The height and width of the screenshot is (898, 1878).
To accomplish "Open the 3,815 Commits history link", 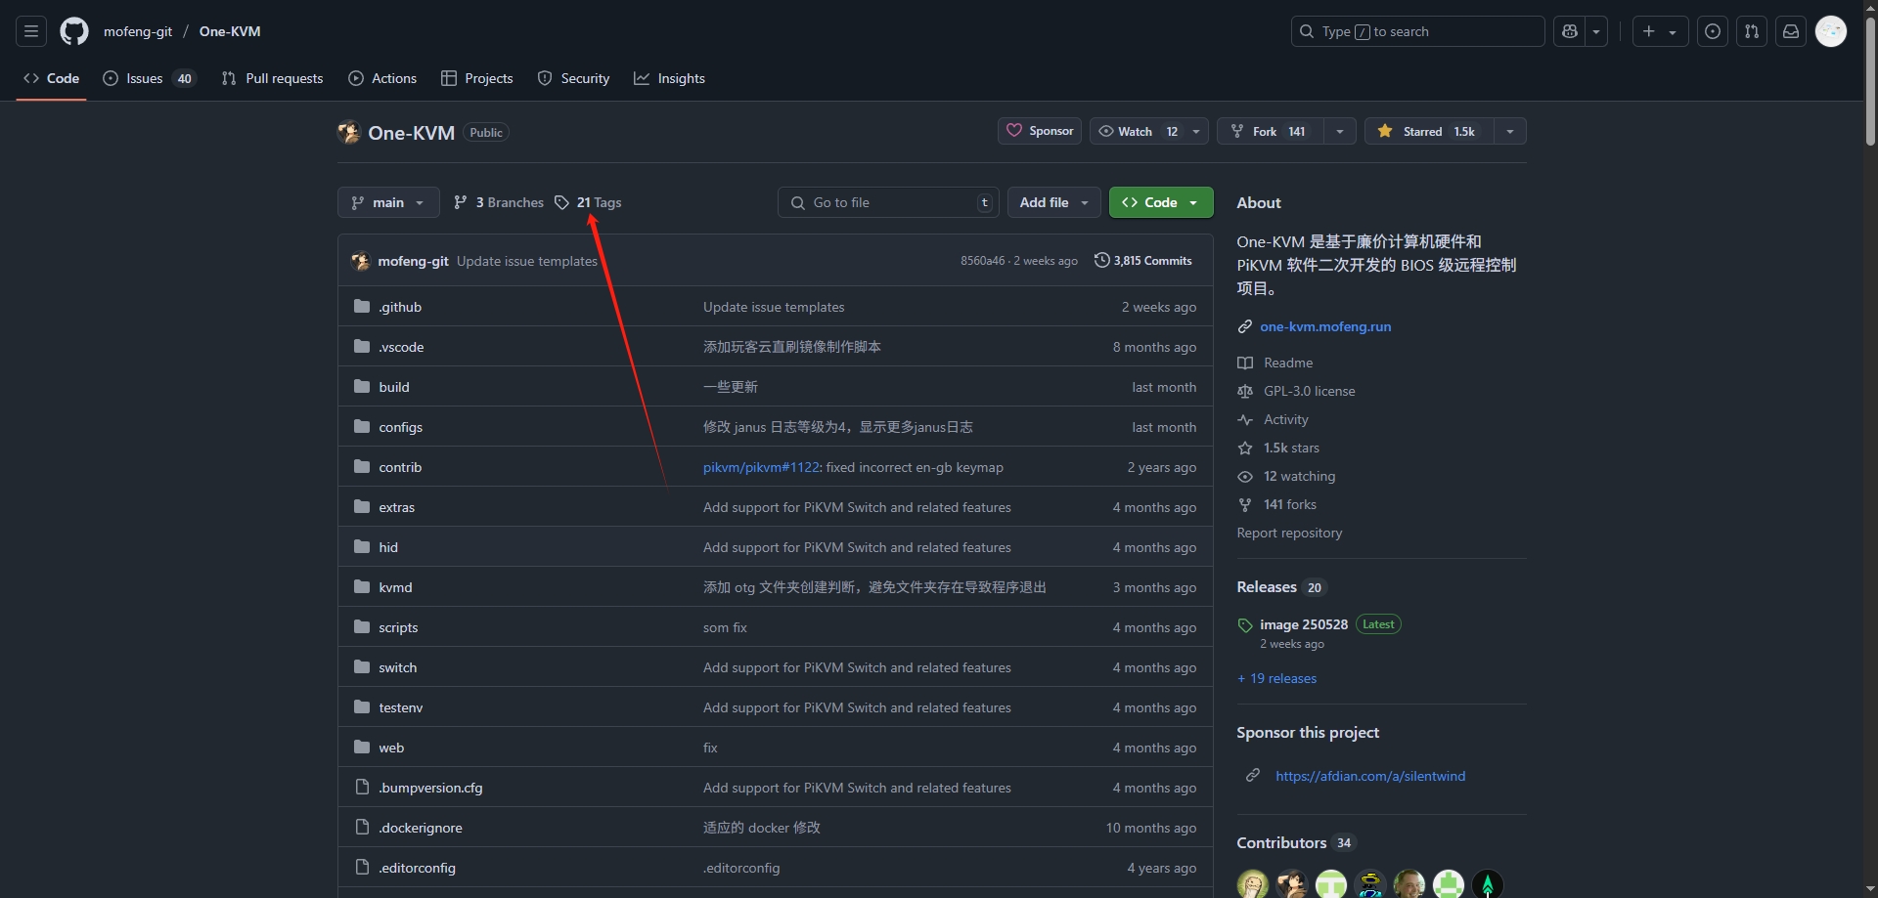I will 1143,261.
